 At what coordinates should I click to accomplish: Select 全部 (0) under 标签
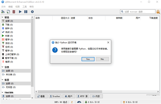16,83
